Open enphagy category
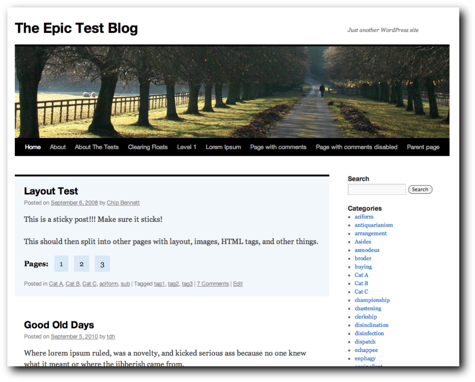The width and height of the screenshot is (475, 382). click(365, 358)
